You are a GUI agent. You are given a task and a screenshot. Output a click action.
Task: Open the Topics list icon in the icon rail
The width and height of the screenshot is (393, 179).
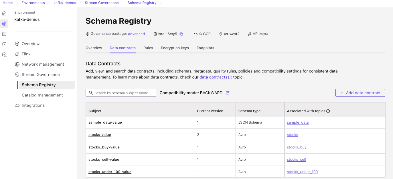[x=4, y=34]
